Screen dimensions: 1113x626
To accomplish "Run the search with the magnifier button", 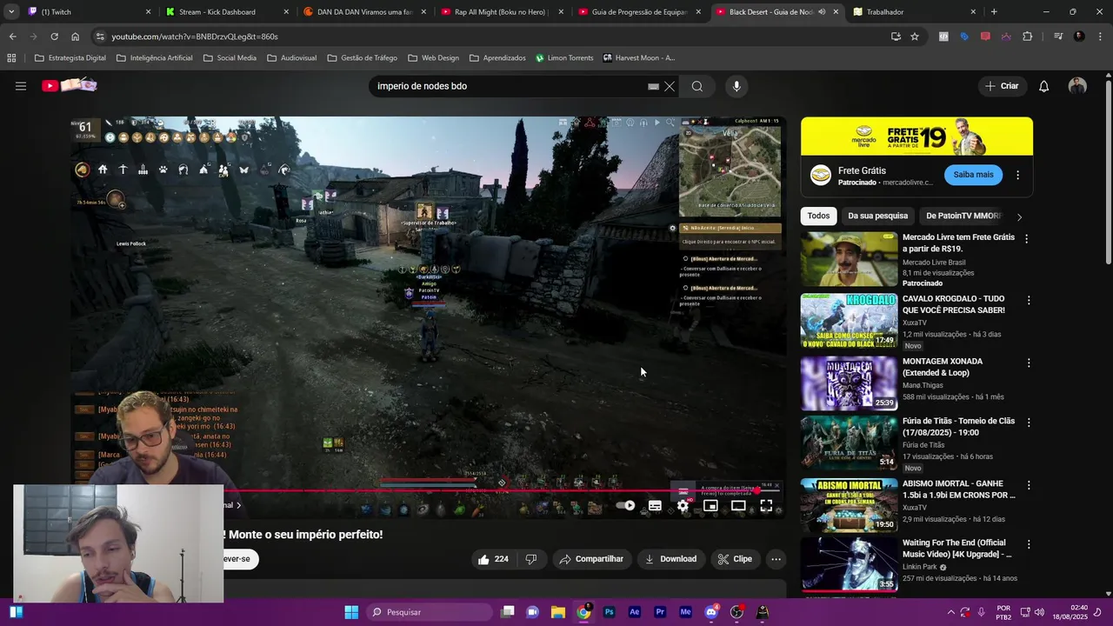I will coord(697,86).
